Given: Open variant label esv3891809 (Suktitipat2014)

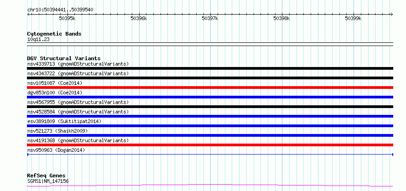Looking at the screenshot, I should [x=64, y=121].
